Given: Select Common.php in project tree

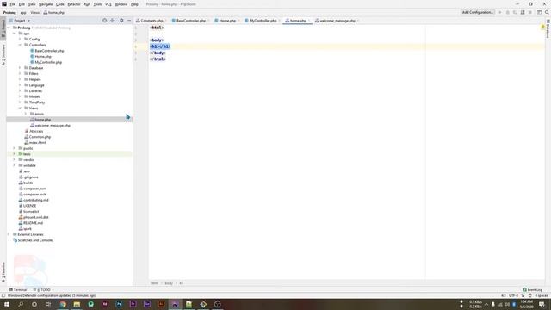Looking at the screenshot, I should click(40, 137).
